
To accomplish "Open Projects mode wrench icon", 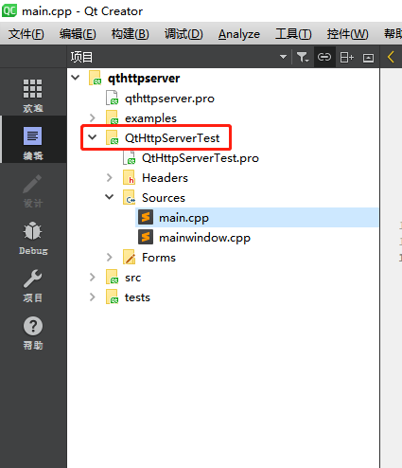I will 33,285.
